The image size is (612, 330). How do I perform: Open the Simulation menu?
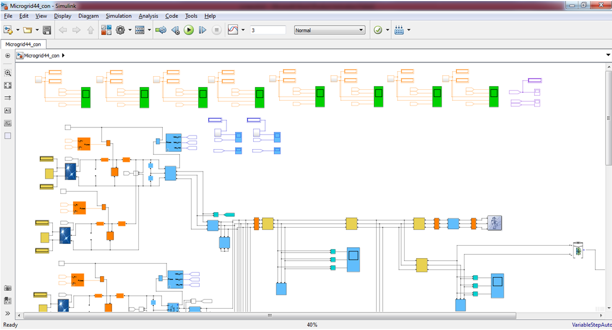click(118, 16)
